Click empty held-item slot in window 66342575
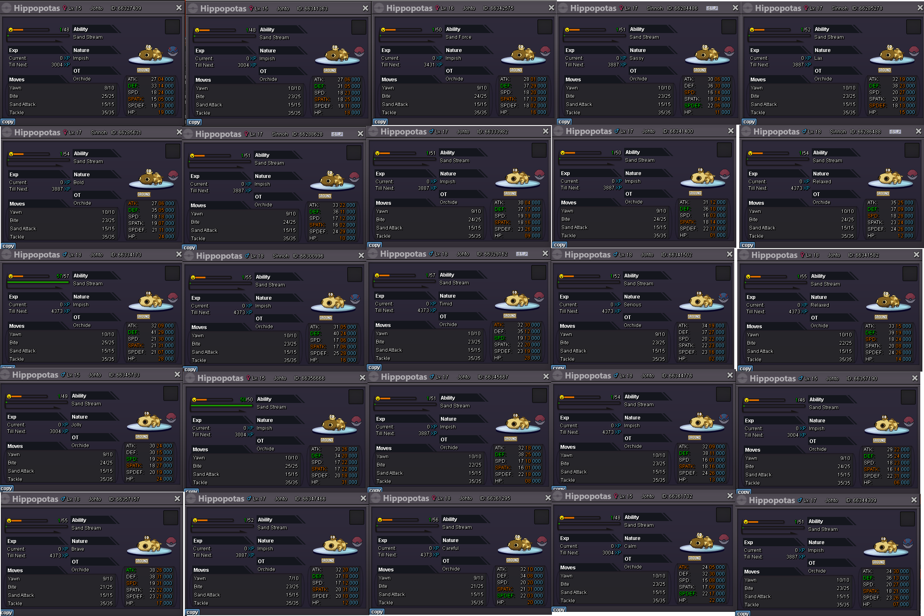The image size is (924, 616). 544,27
